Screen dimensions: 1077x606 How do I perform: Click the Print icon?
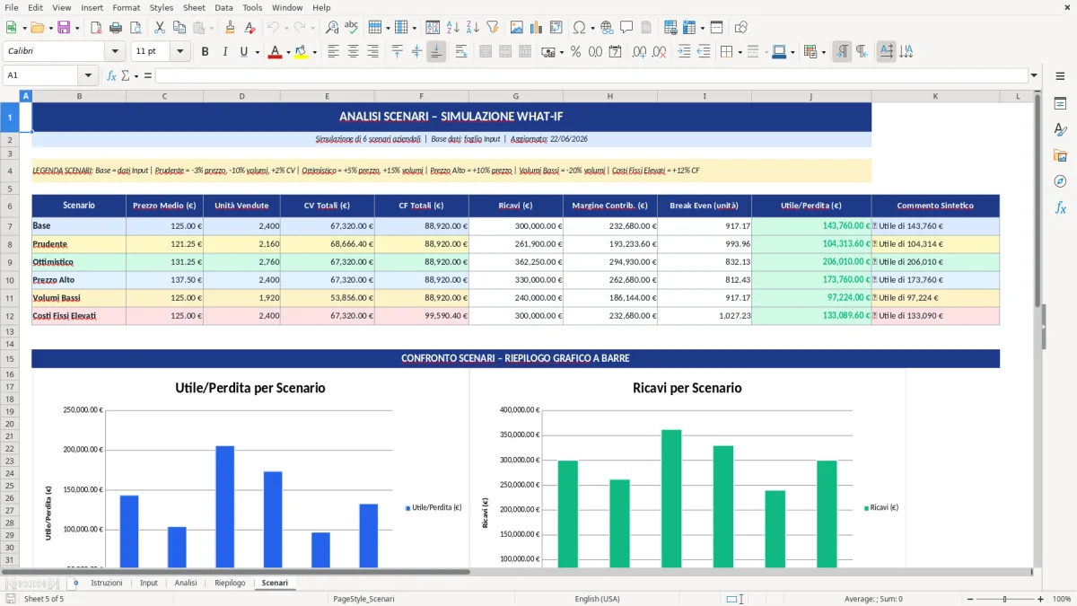(x=117, y=28)
